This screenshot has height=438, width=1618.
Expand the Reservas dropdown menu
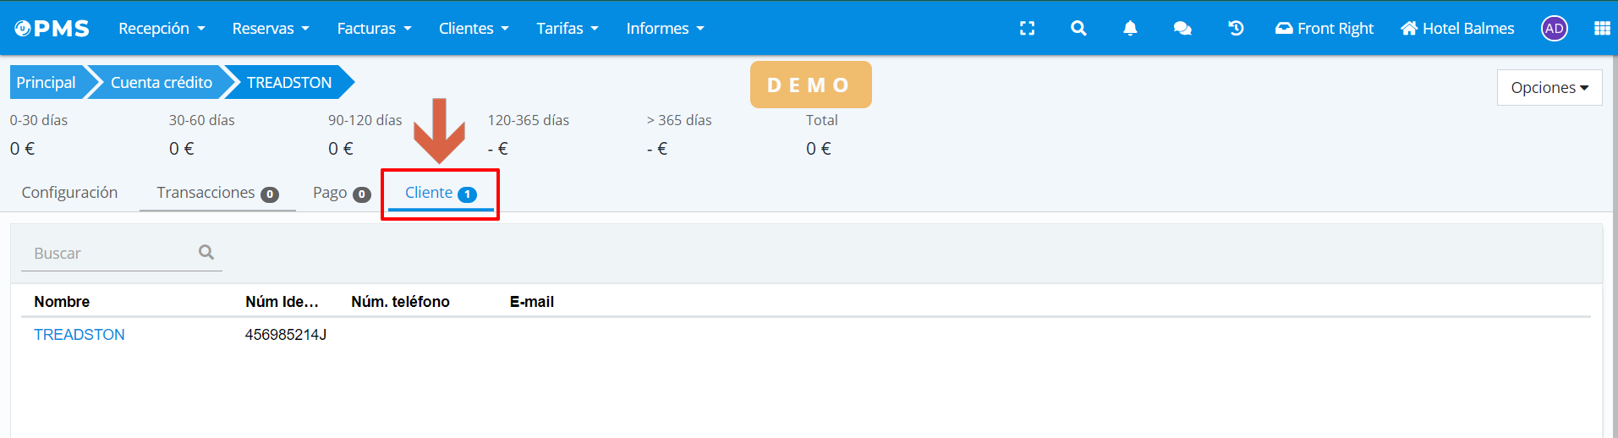(x=271, y=29)
